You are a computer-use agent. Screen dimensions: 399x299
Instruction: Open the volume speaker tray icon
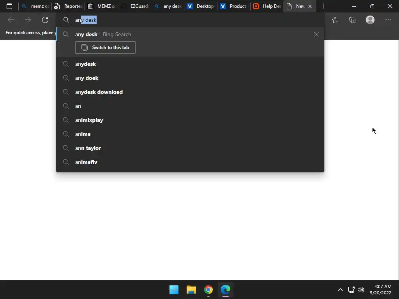click(x=361, y=290)
